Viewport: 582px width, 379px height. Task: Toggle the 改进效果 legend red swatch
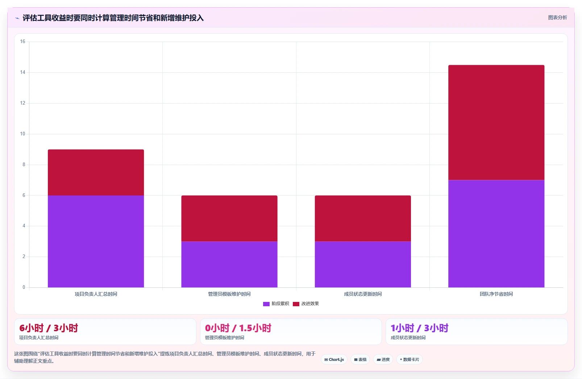click(x=296, y=304)
